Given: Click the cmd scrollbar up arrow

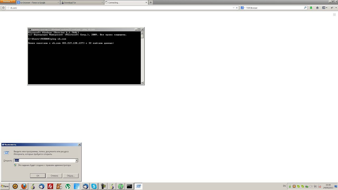Looking at the screenshot, I should (x=142, y=33).
